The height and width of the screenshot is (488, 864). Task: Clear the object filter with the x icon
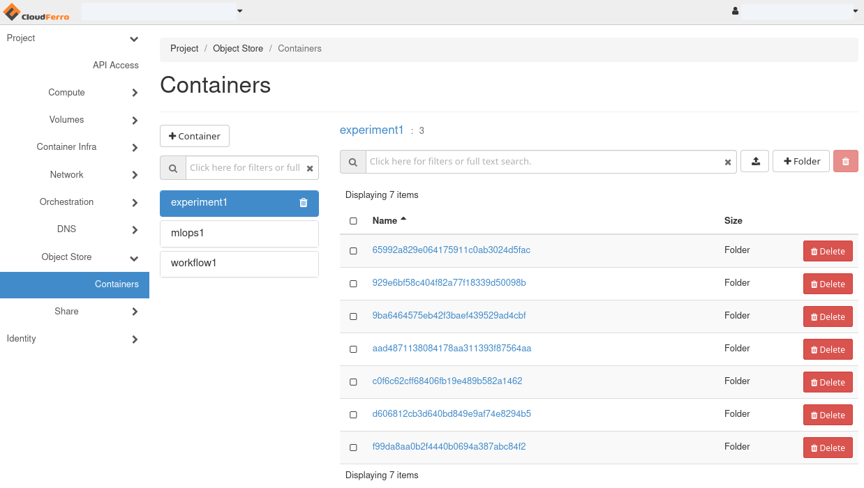point(728,162)
